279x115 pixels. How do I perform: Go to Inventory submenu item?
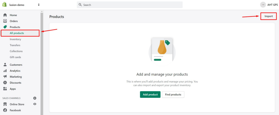pos(15,39)
